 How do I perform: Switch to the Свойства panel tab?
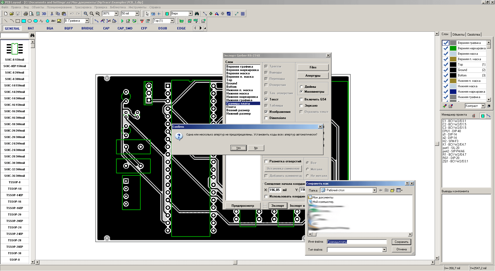pyautogui.click(x=474, y=34)
